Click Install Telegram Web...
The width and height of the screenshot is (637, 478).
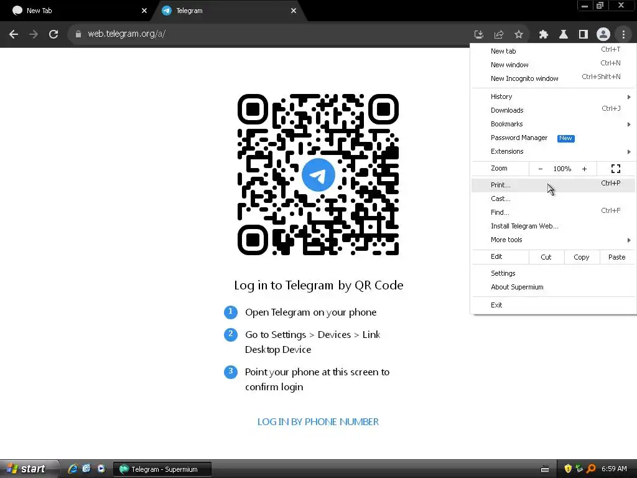[x=553, y=226]
